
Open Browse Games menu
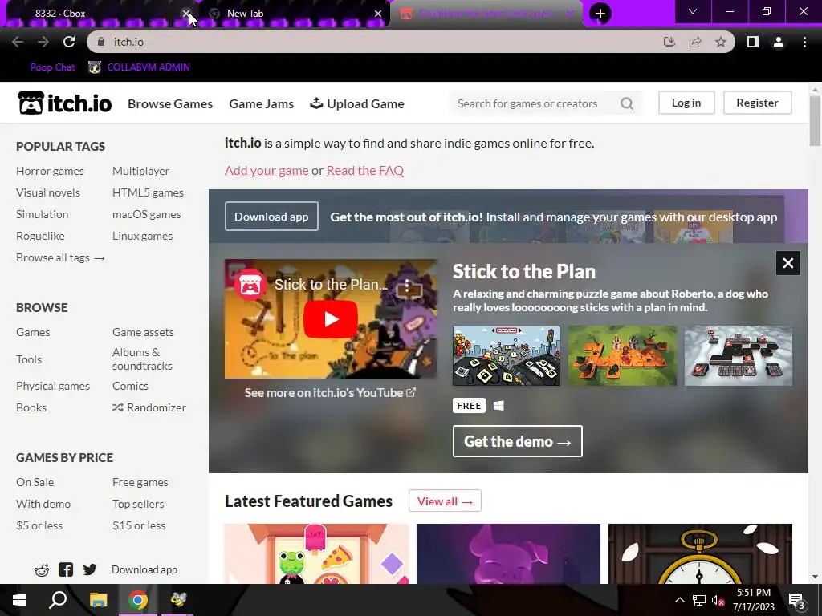[x=170, y=103]
